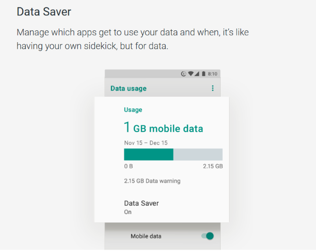Open the three-dot overflow menu
The width and height of the screenshot is (316, 251).
click(212, 88)
